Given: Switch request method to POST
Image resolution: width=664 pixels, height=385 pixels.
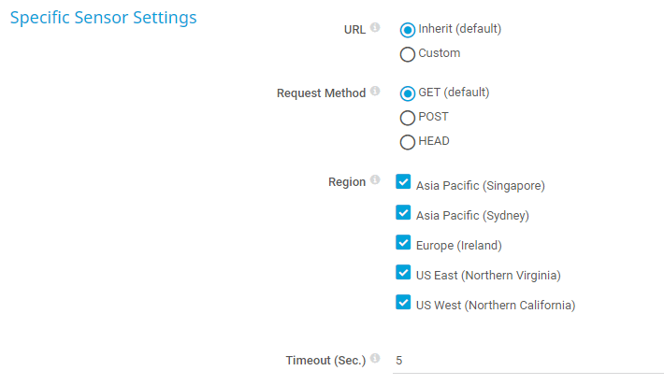Looking at the screenshot, I should pyautogui.click(x=408, y=118).
